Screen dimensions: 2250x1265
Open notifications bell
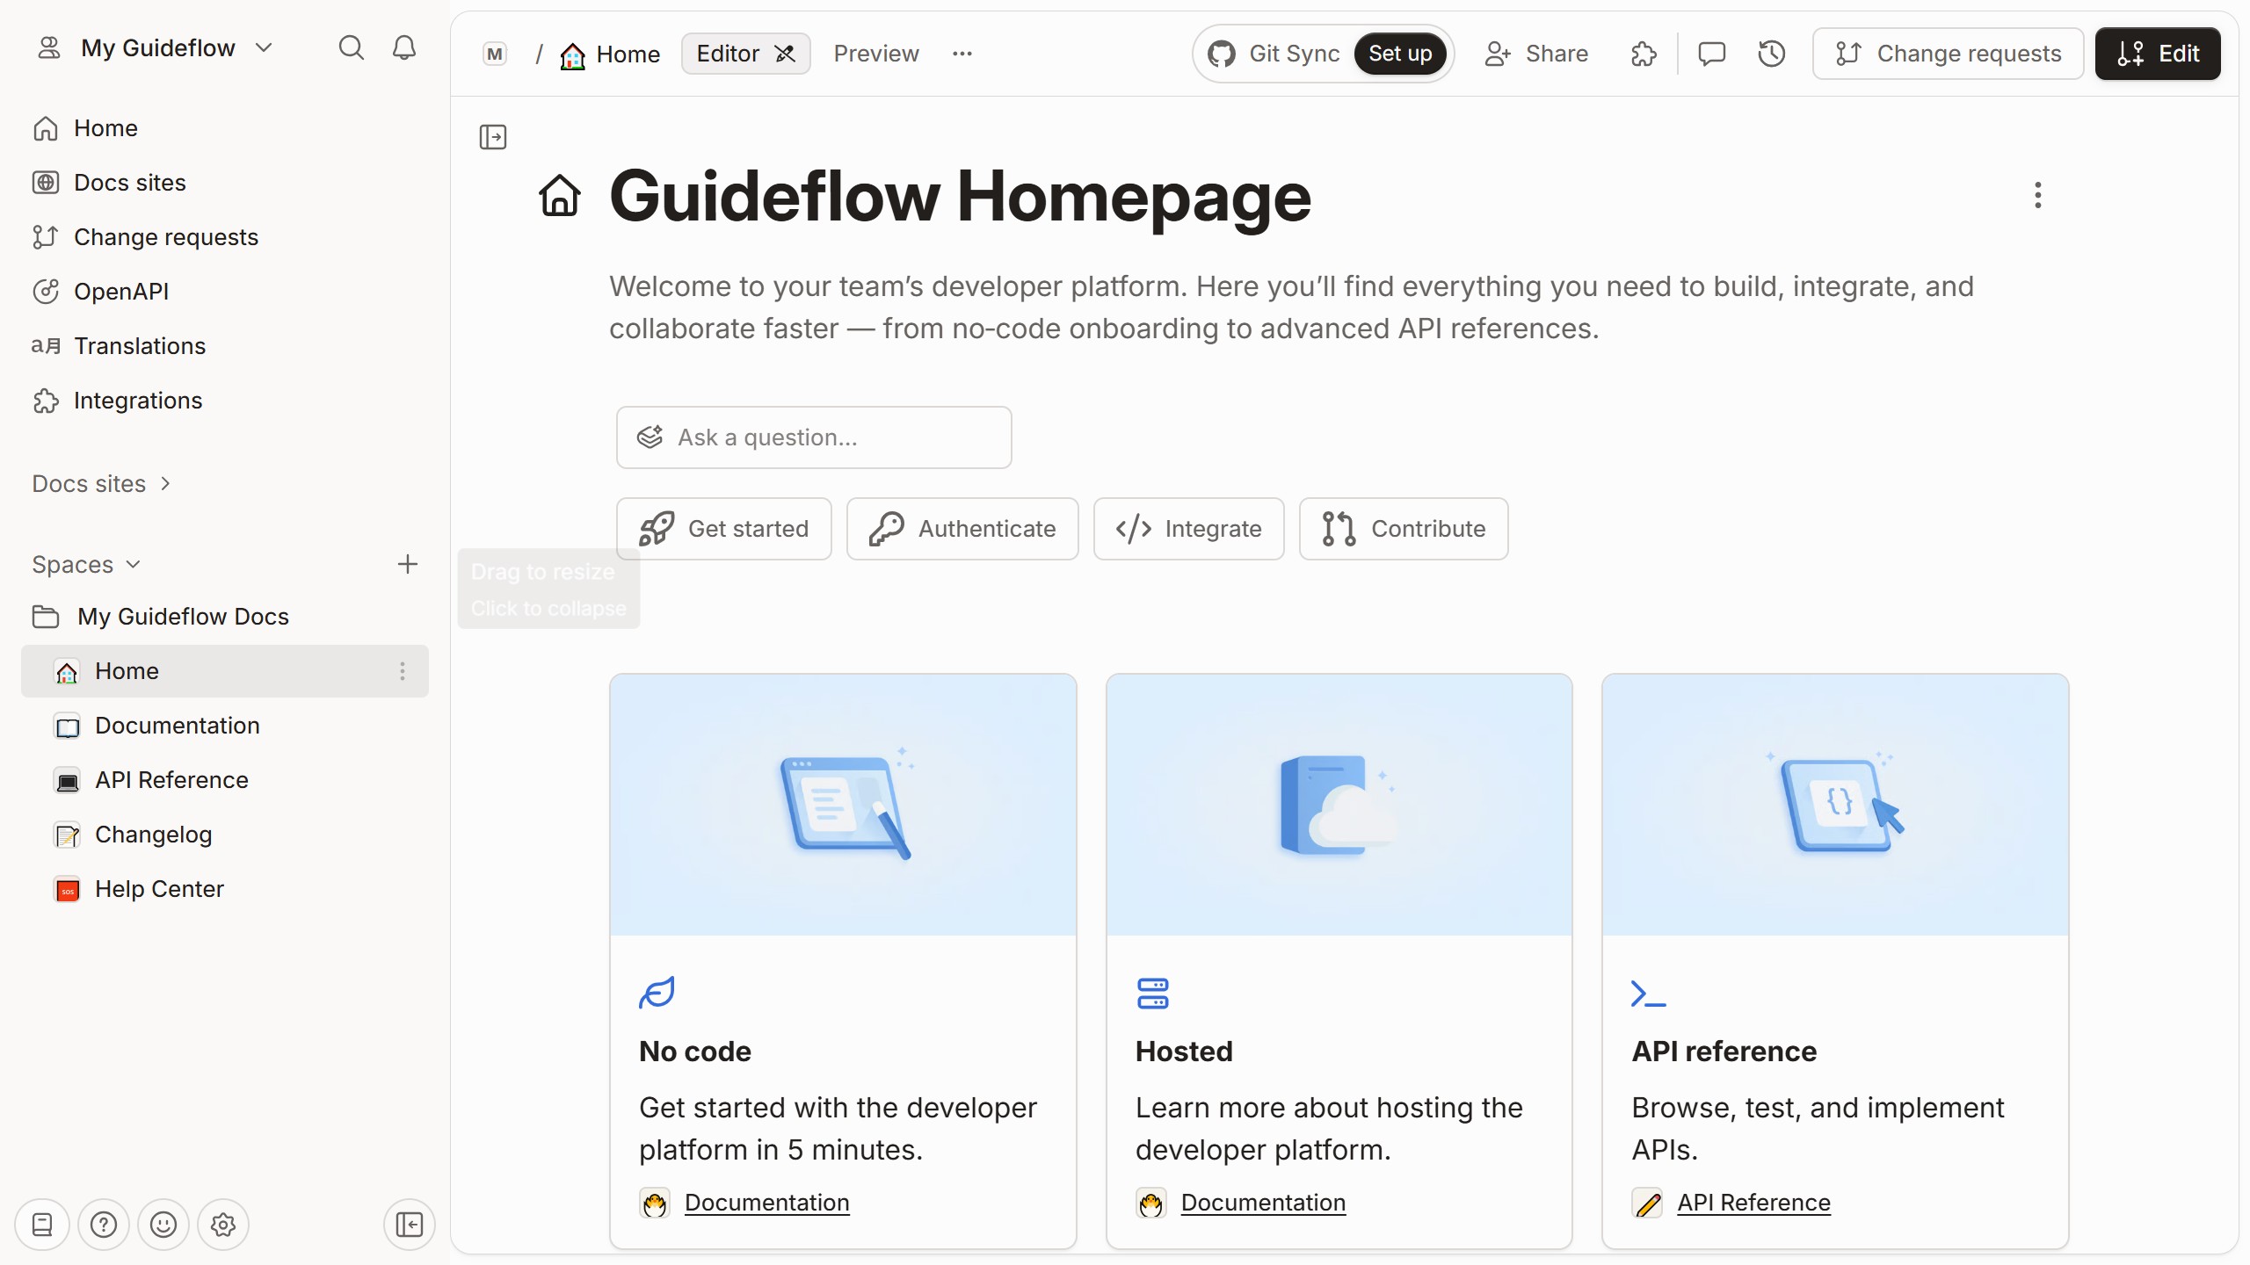pyautogui.click(x=403, y=47)
